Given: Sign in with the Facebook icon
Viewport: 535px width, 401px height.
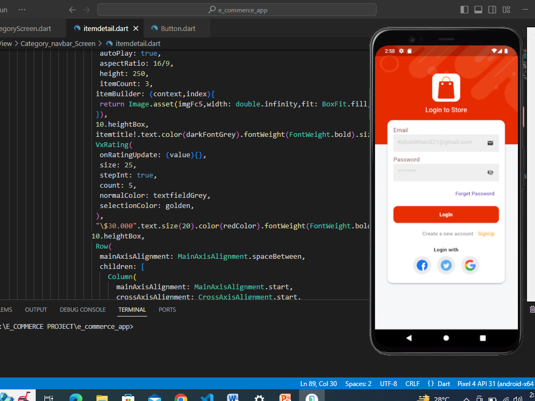Looking at the screenshot, I should (x=422, y=265).
